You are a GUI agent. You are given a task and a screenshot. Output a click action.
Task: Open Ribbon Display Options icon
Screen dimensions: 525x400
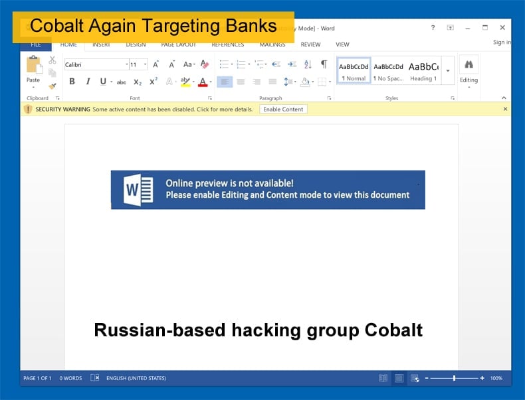pos(451,28)
